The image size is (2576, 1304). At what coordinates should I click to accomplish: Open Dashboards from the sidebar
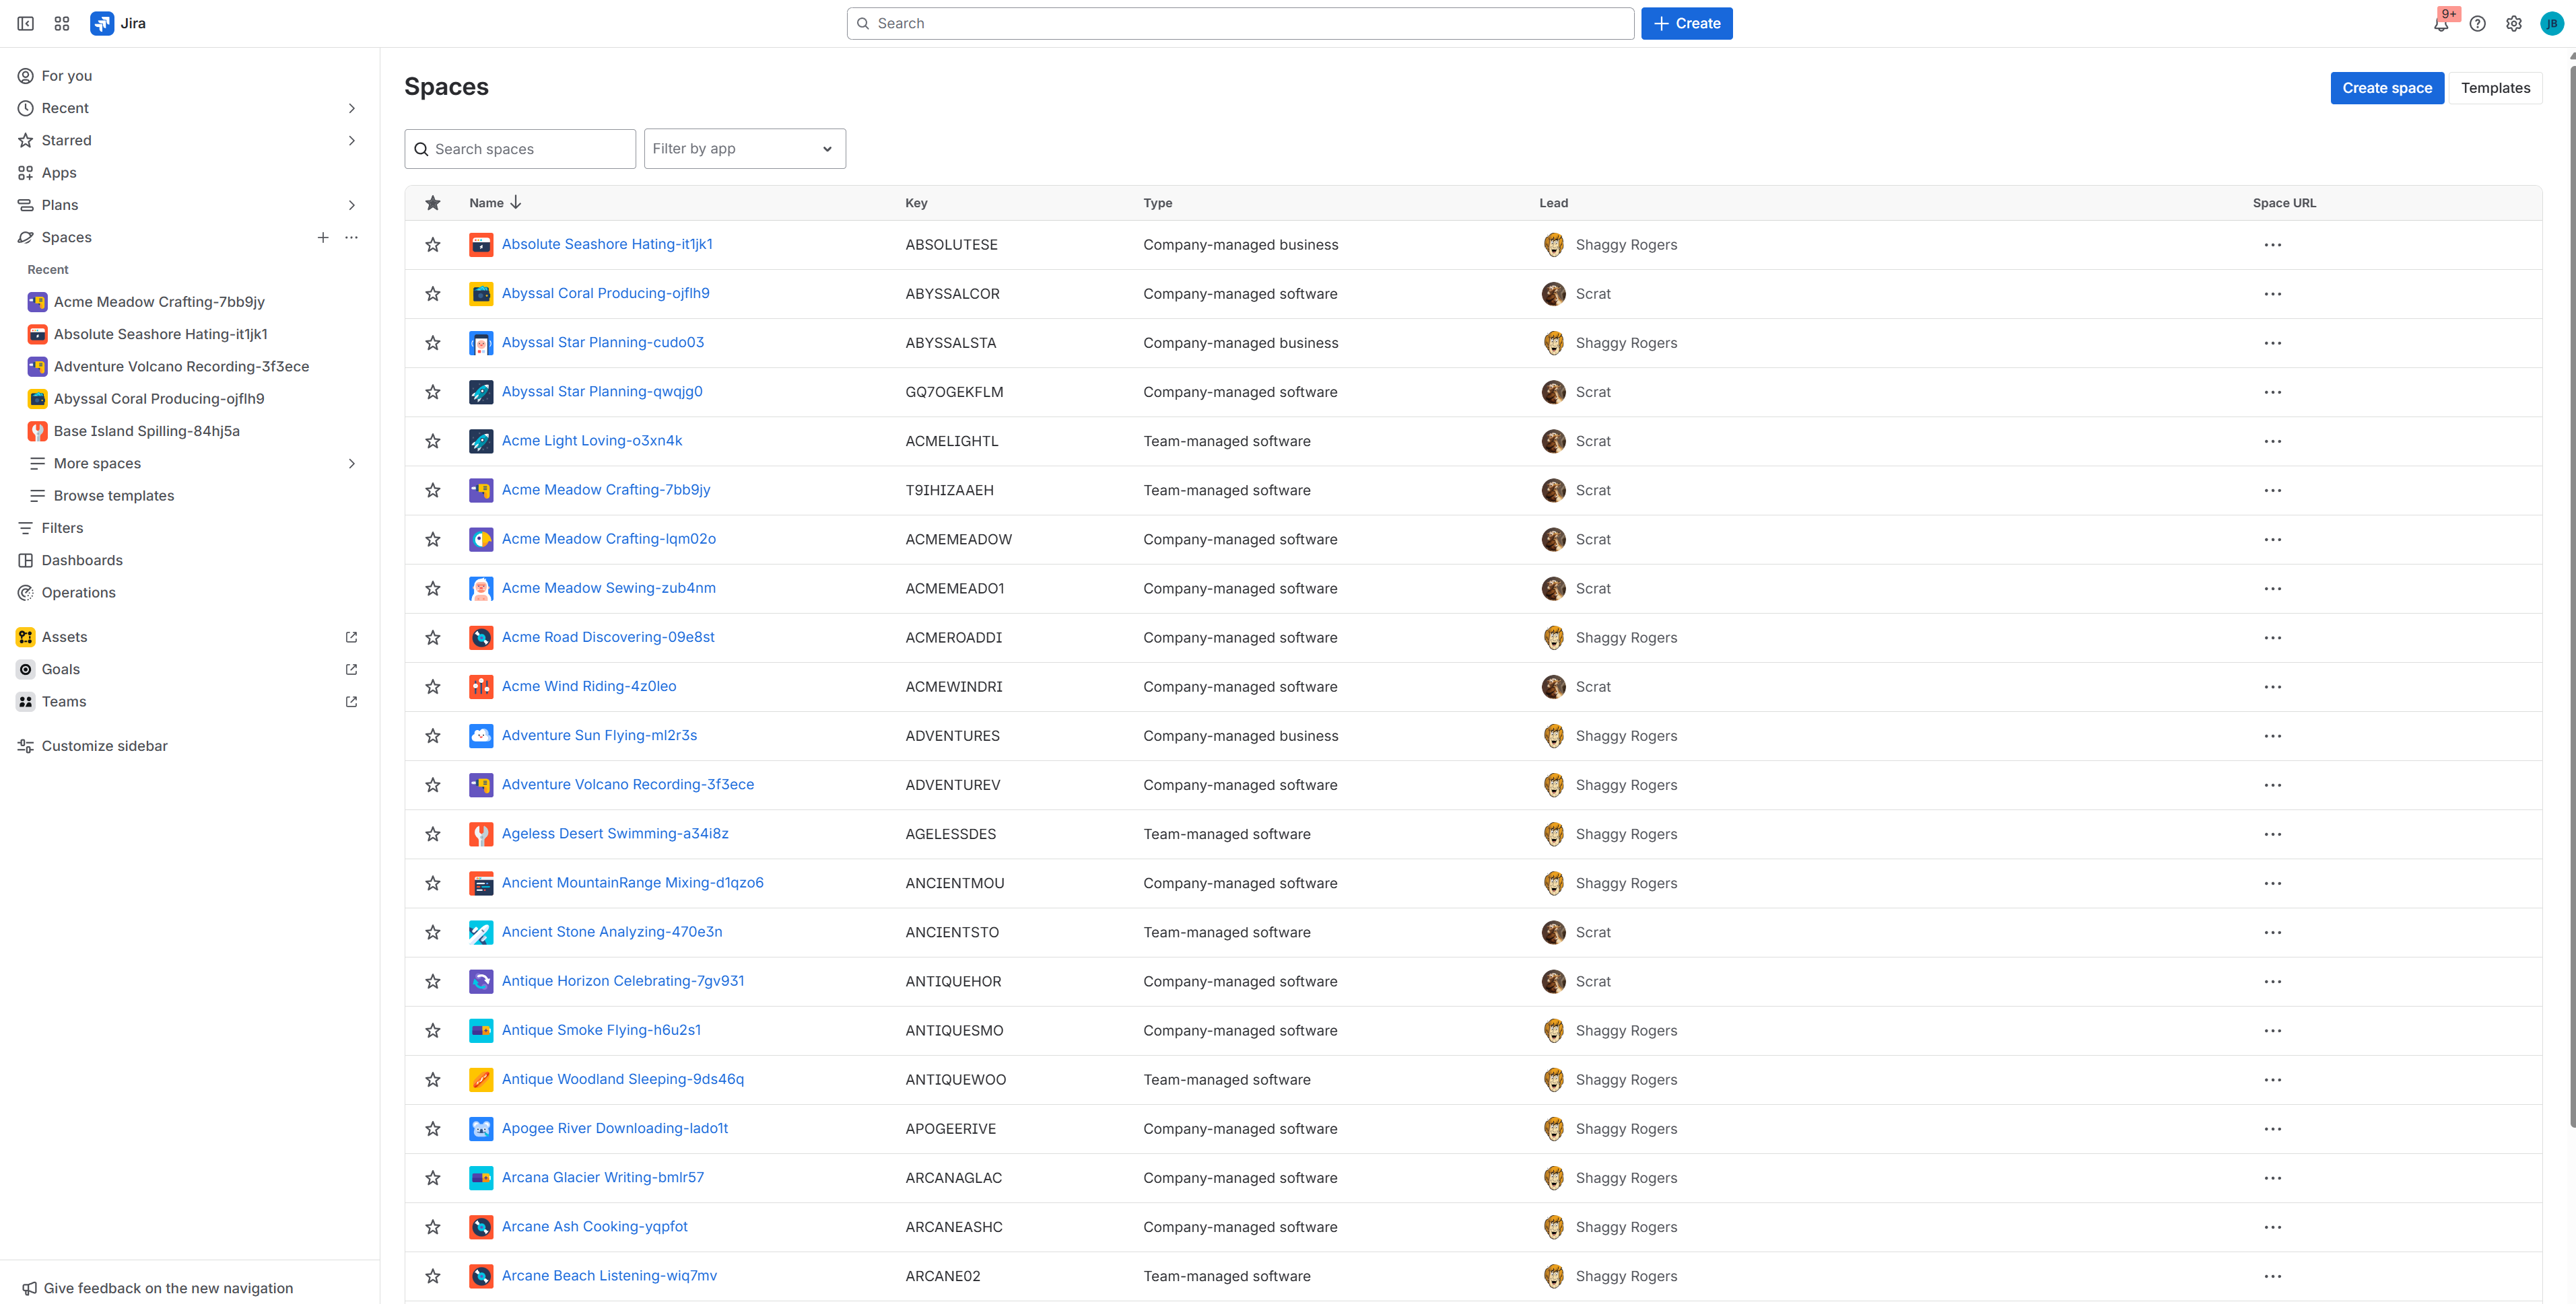82,560
